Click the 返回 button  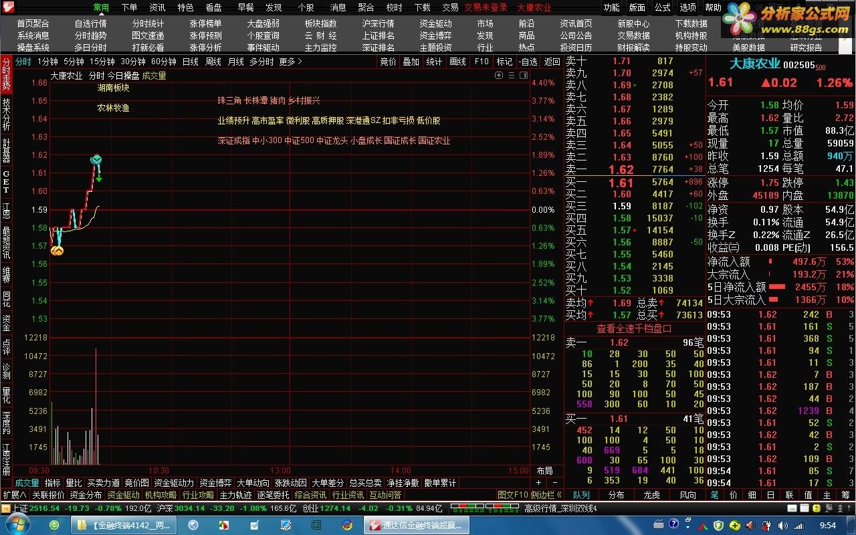552,62
